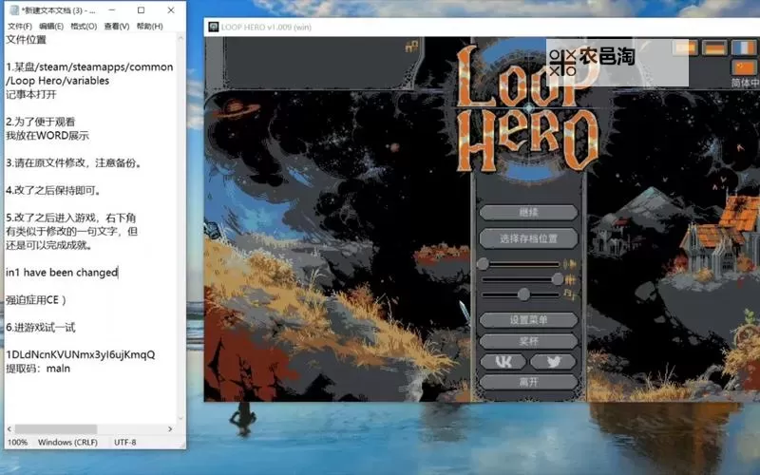Click the line '3.请在原文件修改，注意备份。'

(75, 162)
